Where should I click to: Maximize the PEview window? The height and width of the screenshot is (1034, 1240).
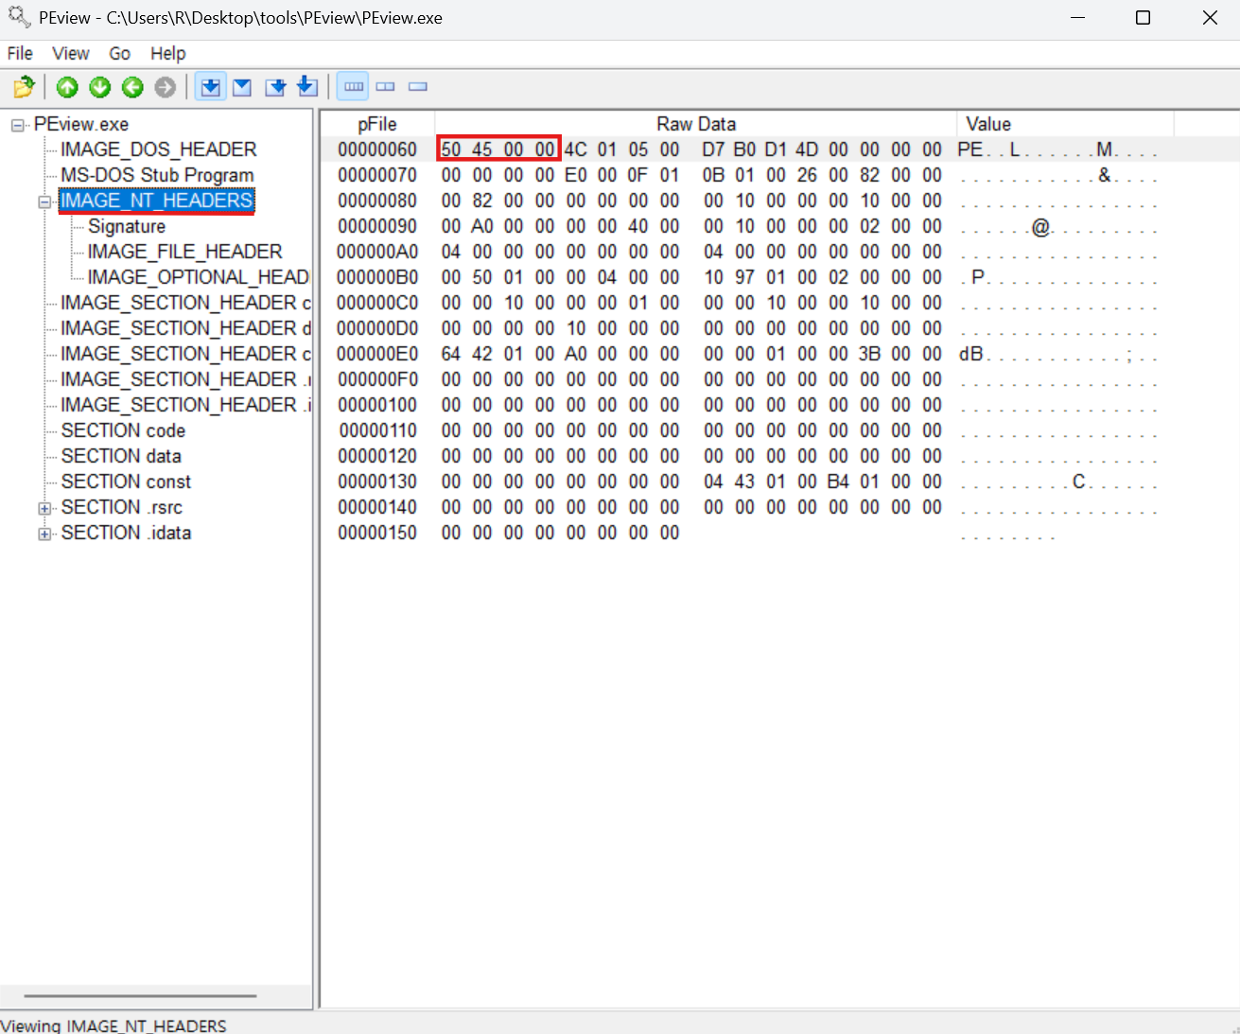pos(1143,18)
